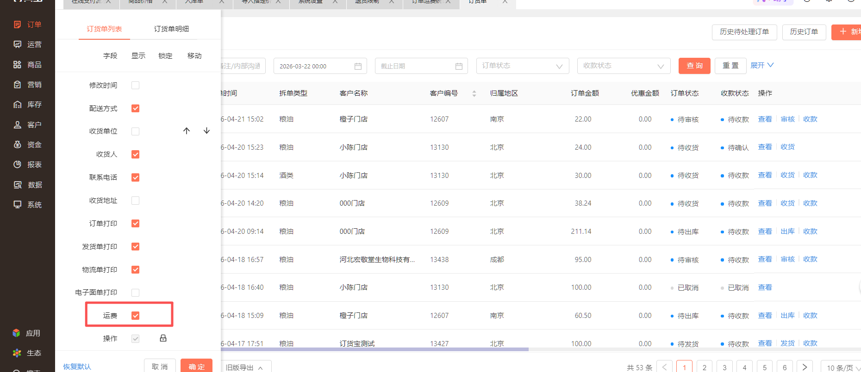Expand filters with 展开
This screenshot has width=861, height=372.
(x=762, y=65)
